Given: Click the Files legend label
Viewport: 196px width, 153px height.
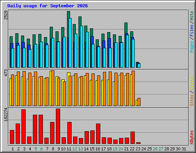Looking at the screenshot, I should (191, 30).
